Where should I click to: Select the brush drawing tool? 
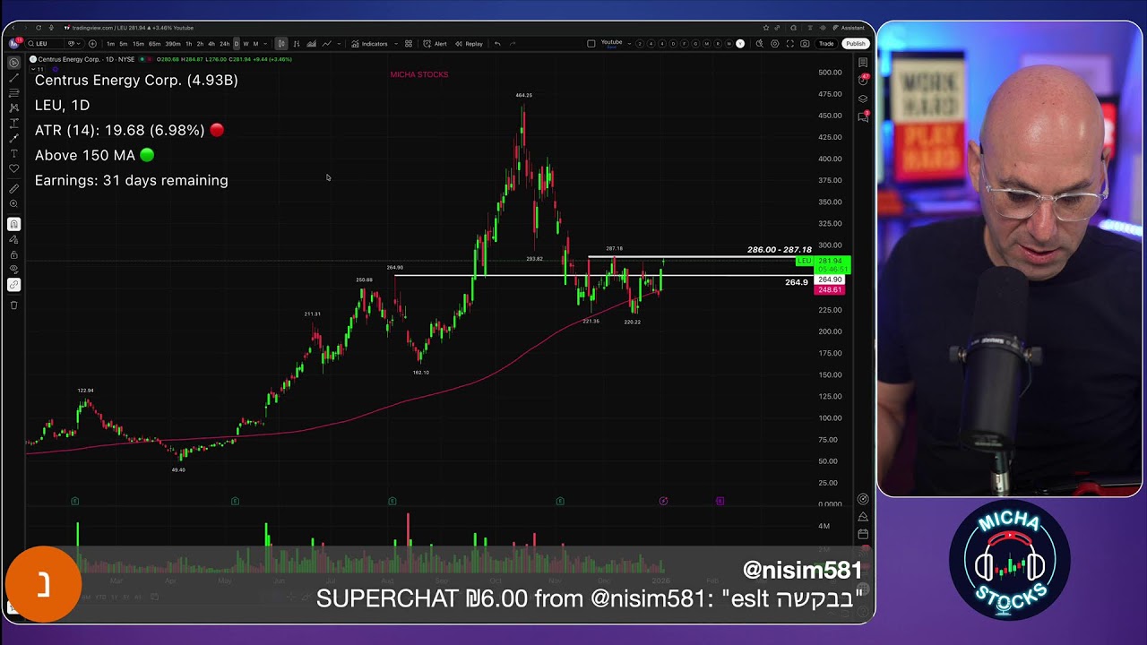pos(13,138)
